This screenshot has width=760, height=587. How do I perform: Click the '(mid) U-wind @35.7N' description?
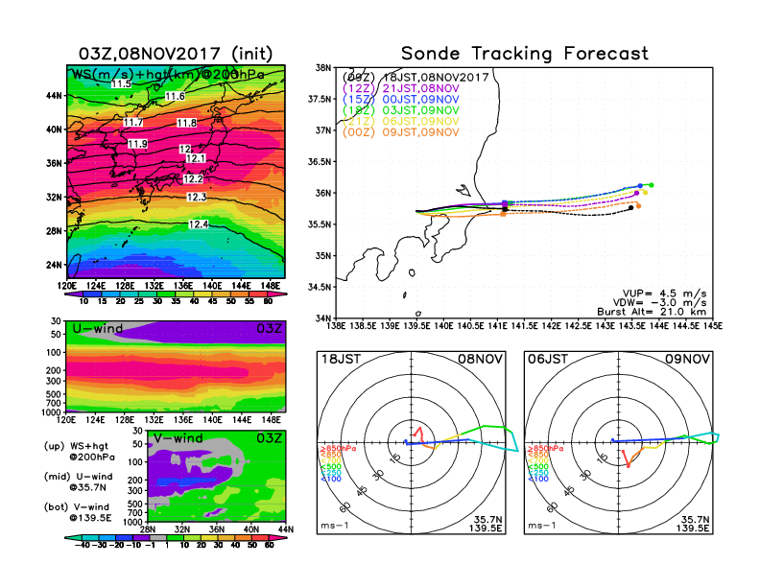[x=78, y=481]
